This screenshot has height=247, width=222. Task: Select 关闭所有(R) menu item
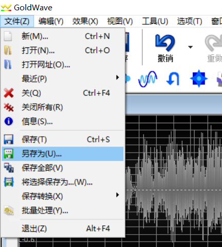[63, 107]
